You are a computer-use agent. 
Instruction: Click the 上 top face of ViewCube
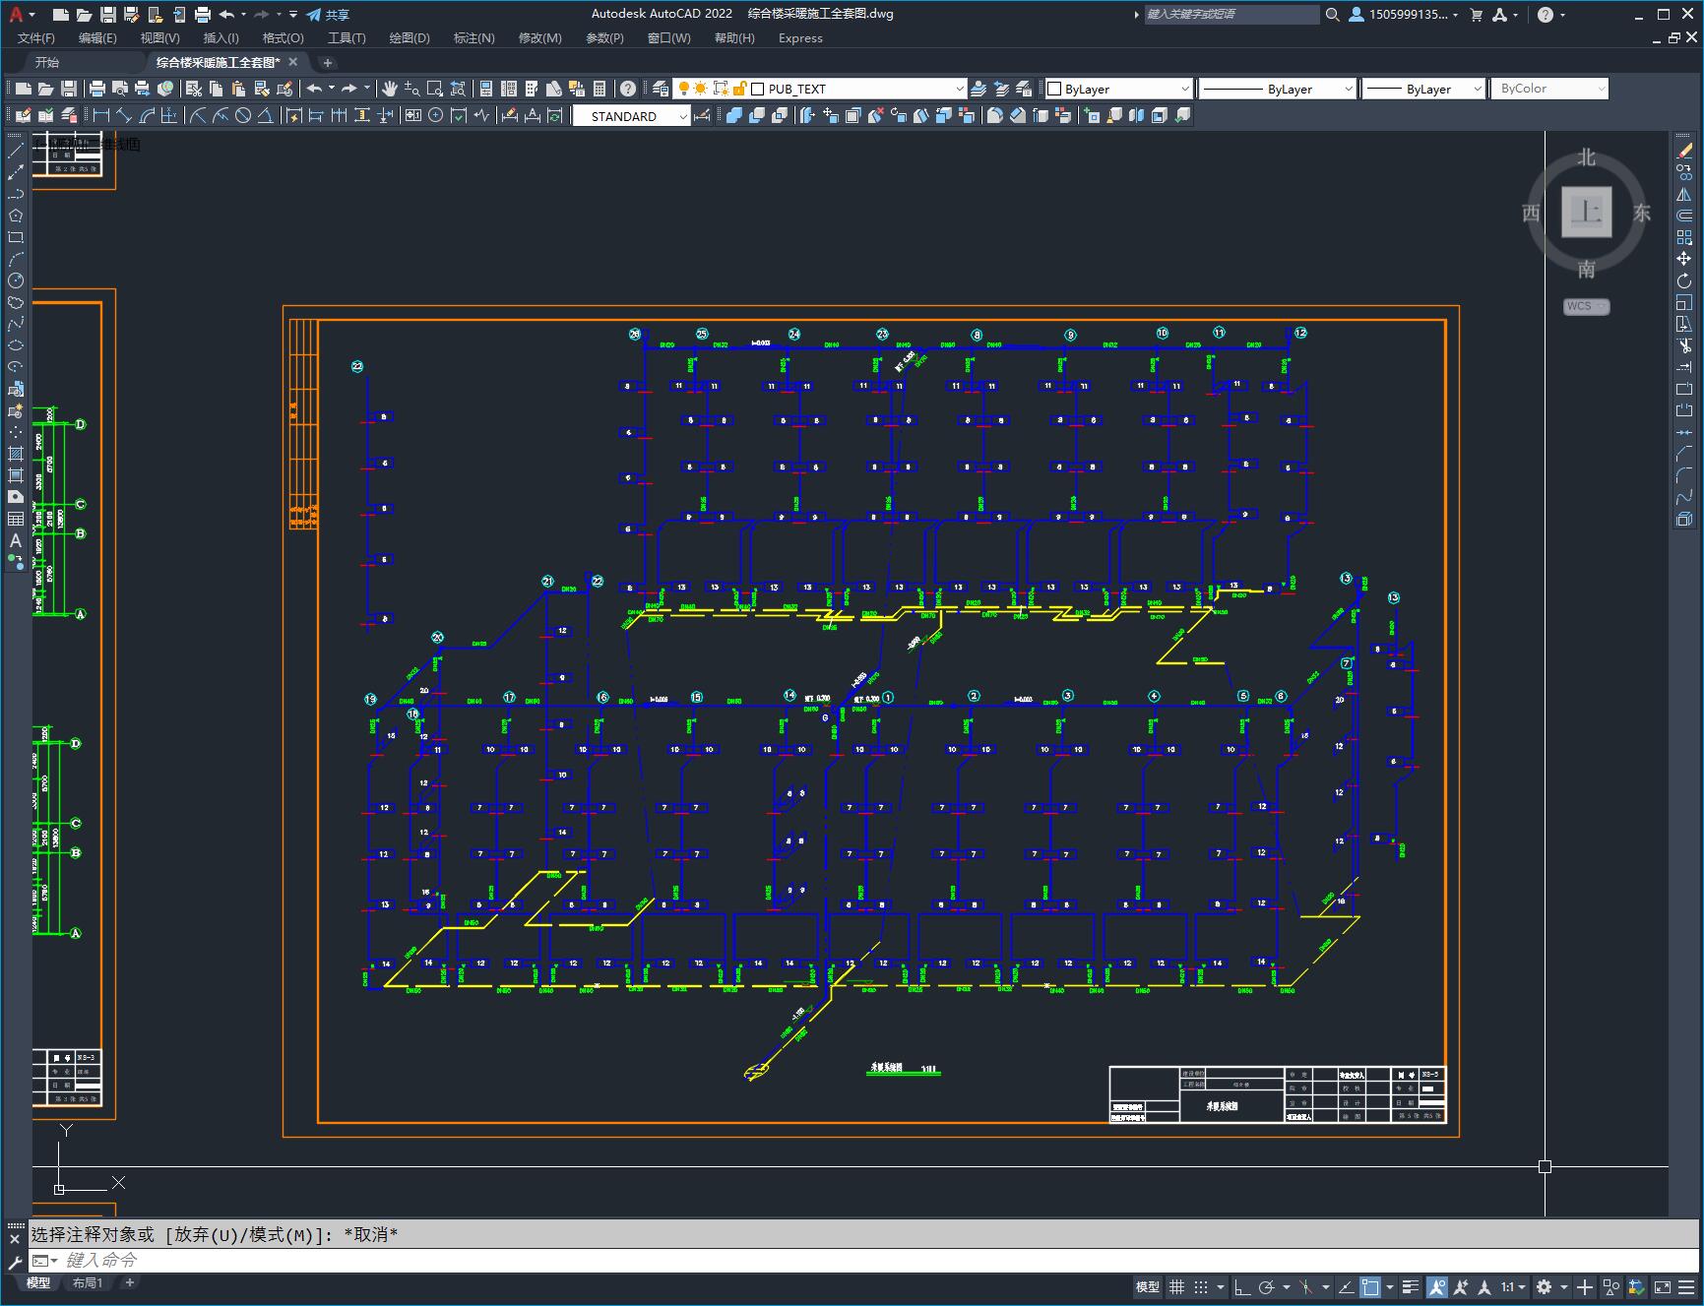[x=1586, y=212]
